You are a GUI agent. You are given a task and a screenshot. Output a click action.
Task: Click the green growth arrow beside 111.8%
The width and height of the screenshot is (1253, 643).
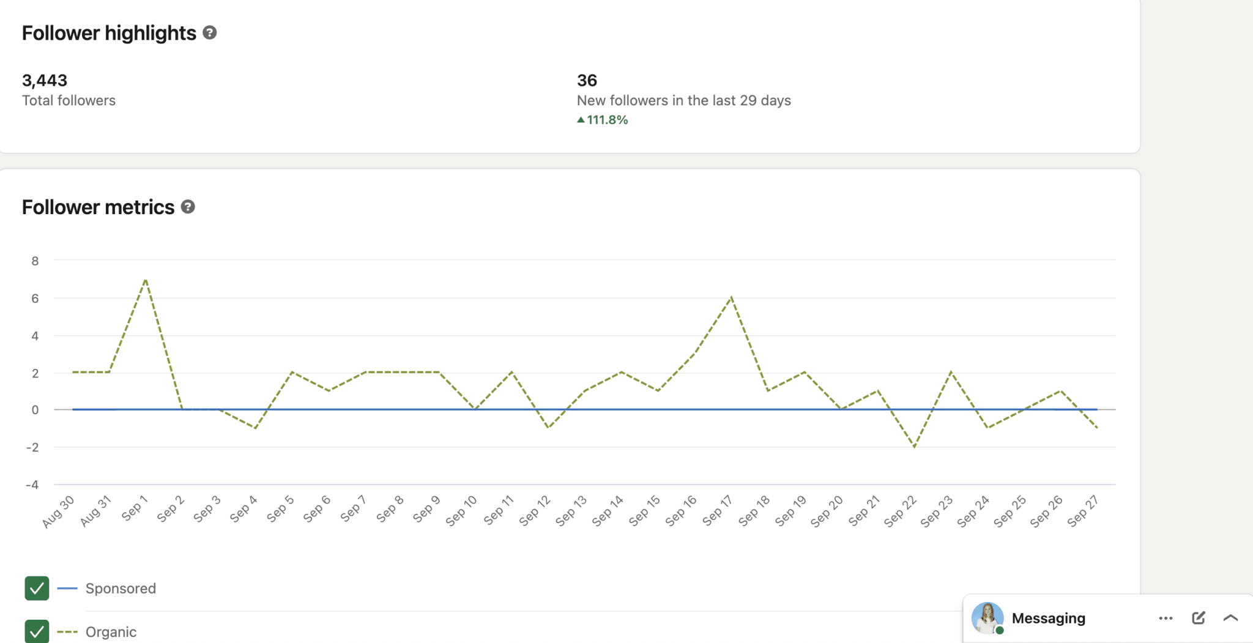580,120
